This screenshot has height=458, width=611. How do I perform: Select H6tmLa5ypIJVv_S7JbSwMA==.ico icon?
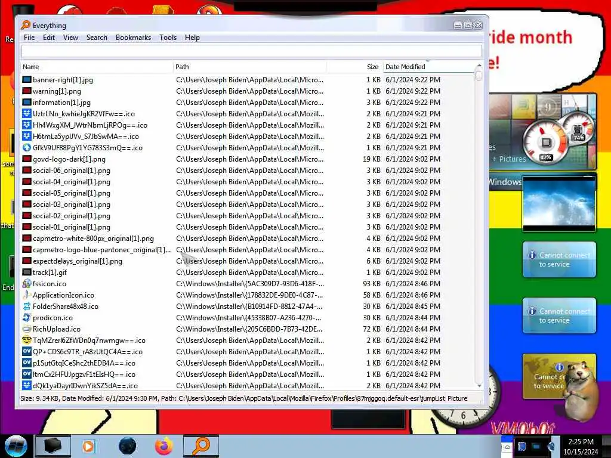26,137
